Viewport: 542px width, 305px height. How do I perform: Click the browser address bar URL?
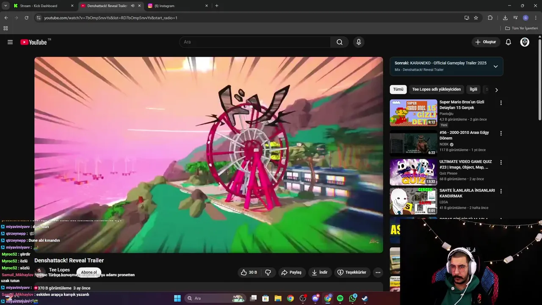(111, 18)
